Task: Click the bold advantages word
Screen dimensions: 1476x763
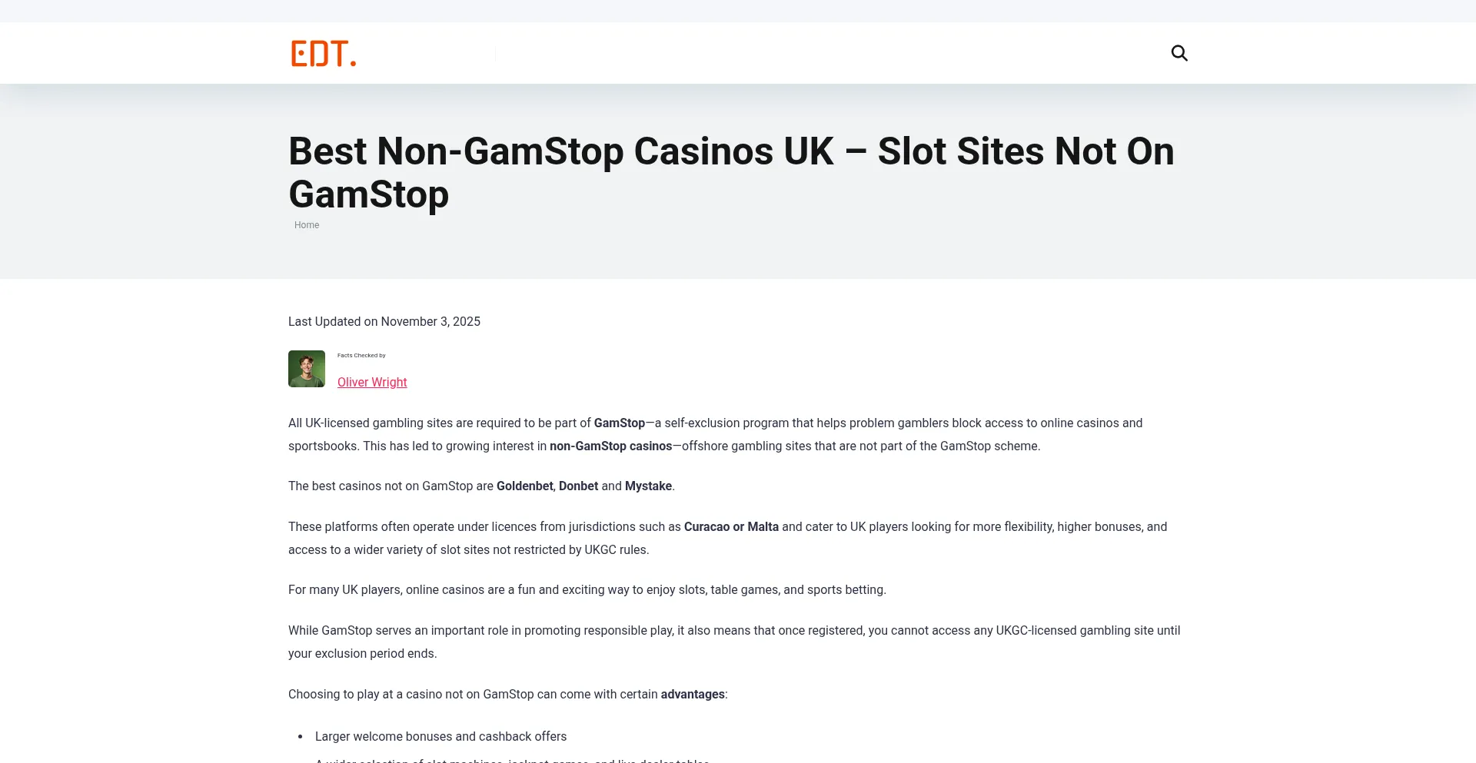Action: [x=692, y=694]
